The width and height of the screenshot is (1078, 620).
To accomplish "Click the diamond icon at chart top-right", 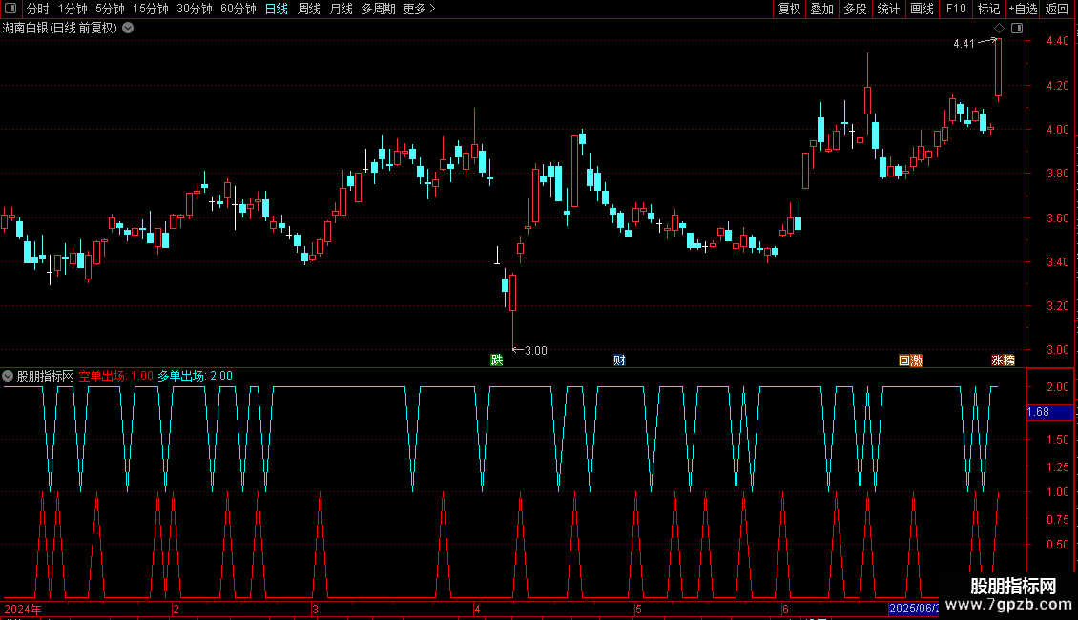I will point(1000,29).
